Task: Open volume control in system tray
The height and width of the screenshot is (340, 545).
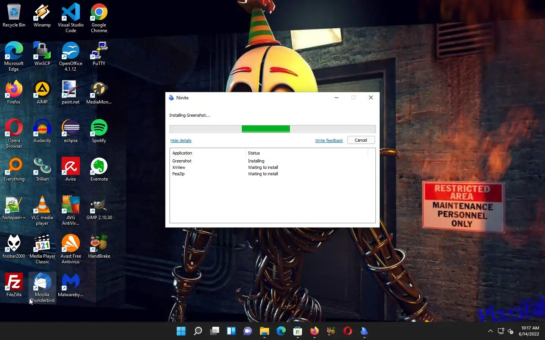Action: point(511,331)
